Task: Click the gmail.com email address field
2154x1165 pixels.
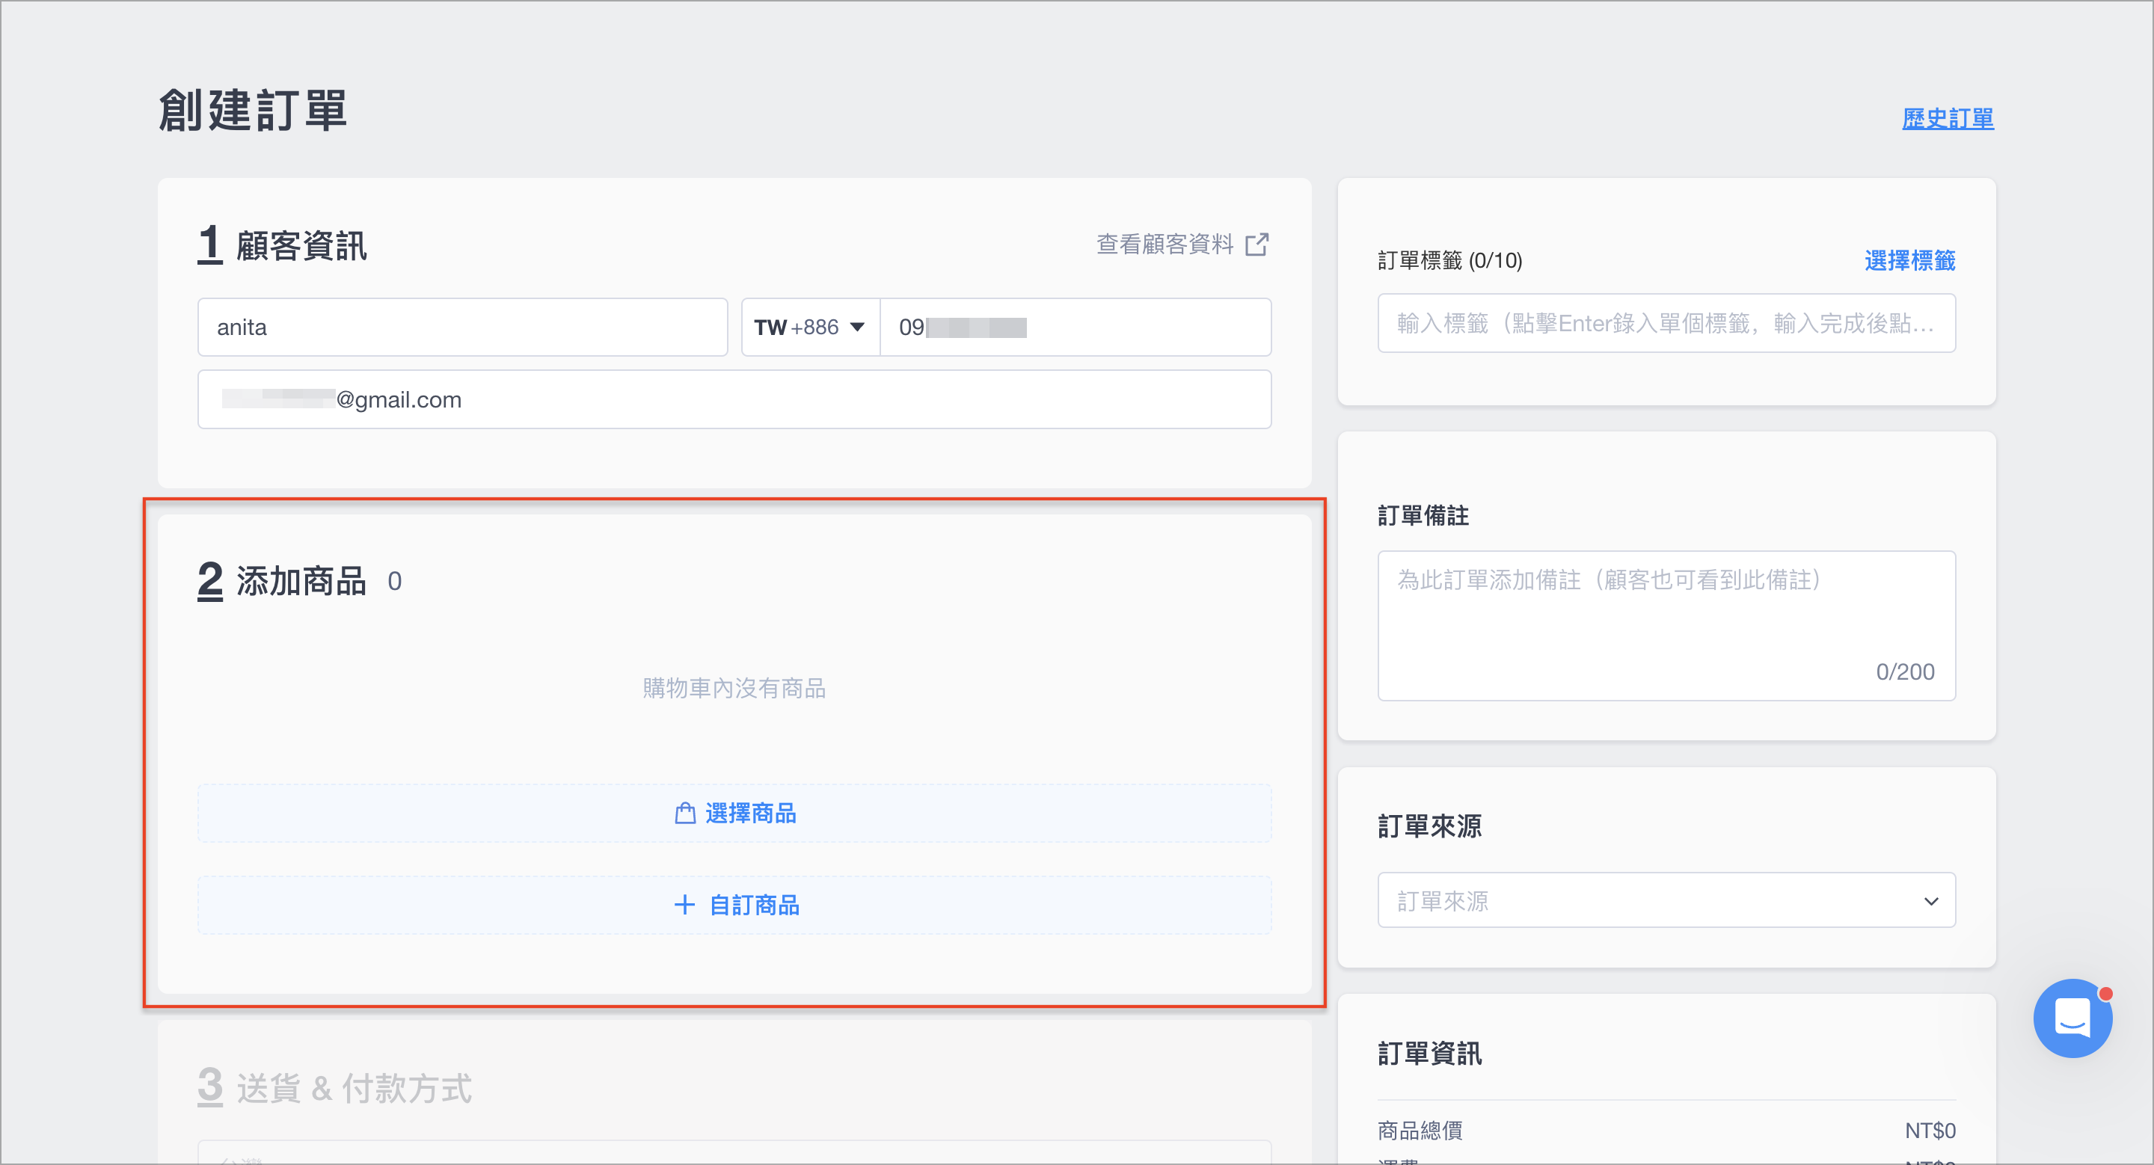Action: click(x=734, y=399)
